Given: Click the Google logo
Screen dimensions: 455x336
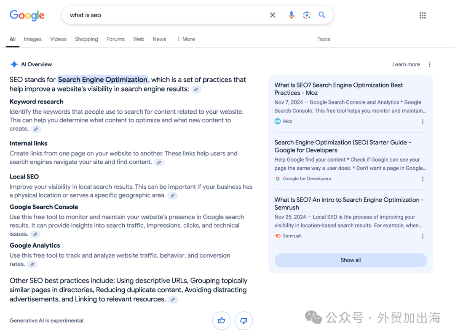Looking at the screenshot, I should (x=27, y=15).
